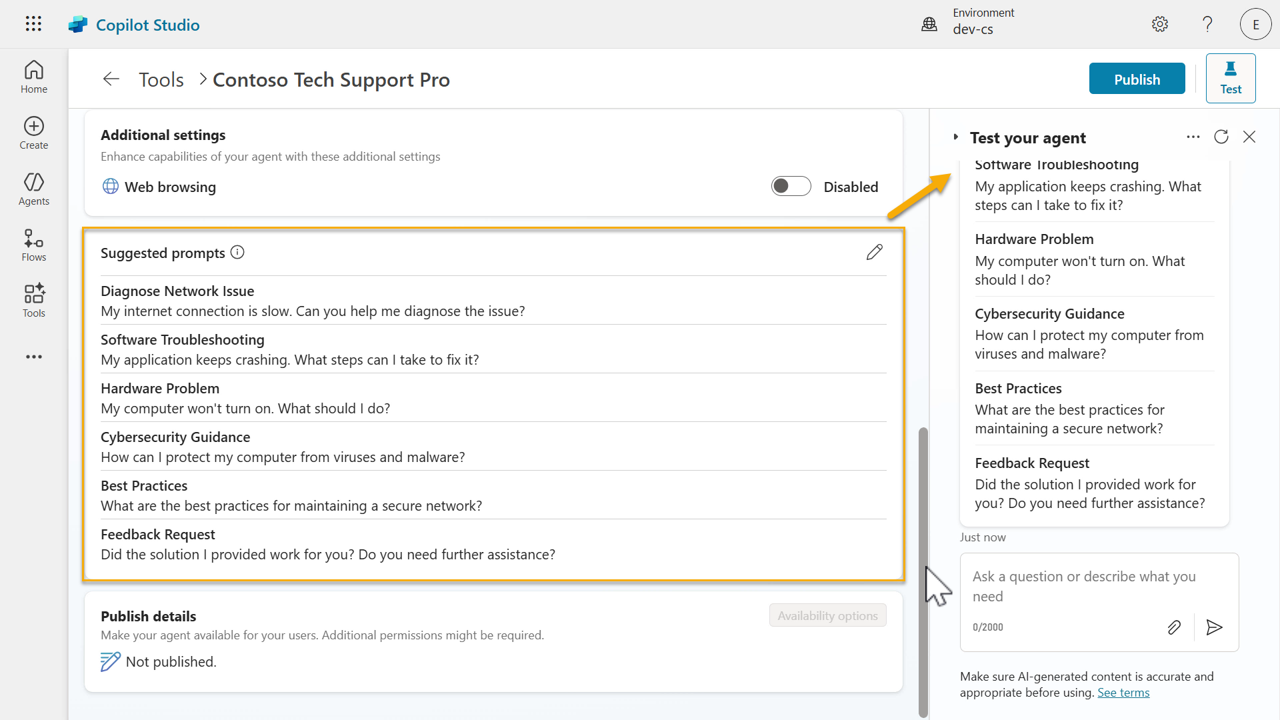The height and width of the screenshot is (720, 1280).
Task: Select Cybersecurity Guidance prompt in test chat
Action: coord(1094,334)
